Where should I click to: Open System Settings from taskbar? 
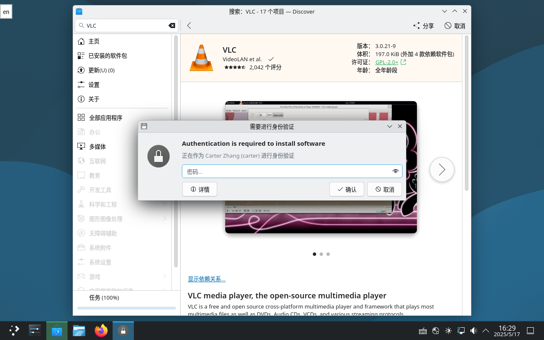point(35,331)
